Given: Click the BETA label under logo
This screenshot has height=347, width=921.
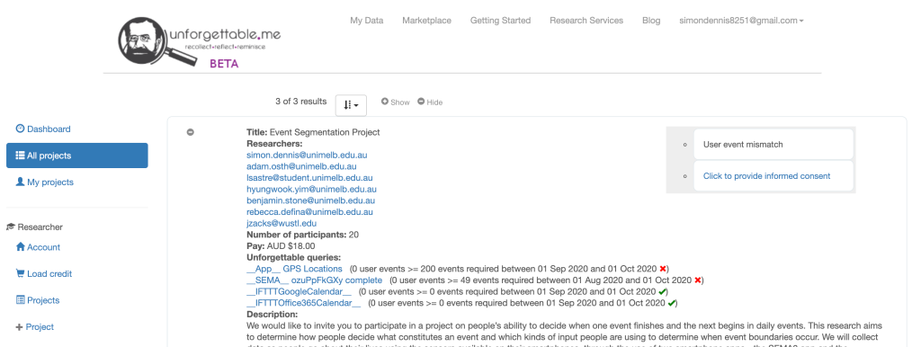Looking at the screenshot, I should click(x=224, y=64).
